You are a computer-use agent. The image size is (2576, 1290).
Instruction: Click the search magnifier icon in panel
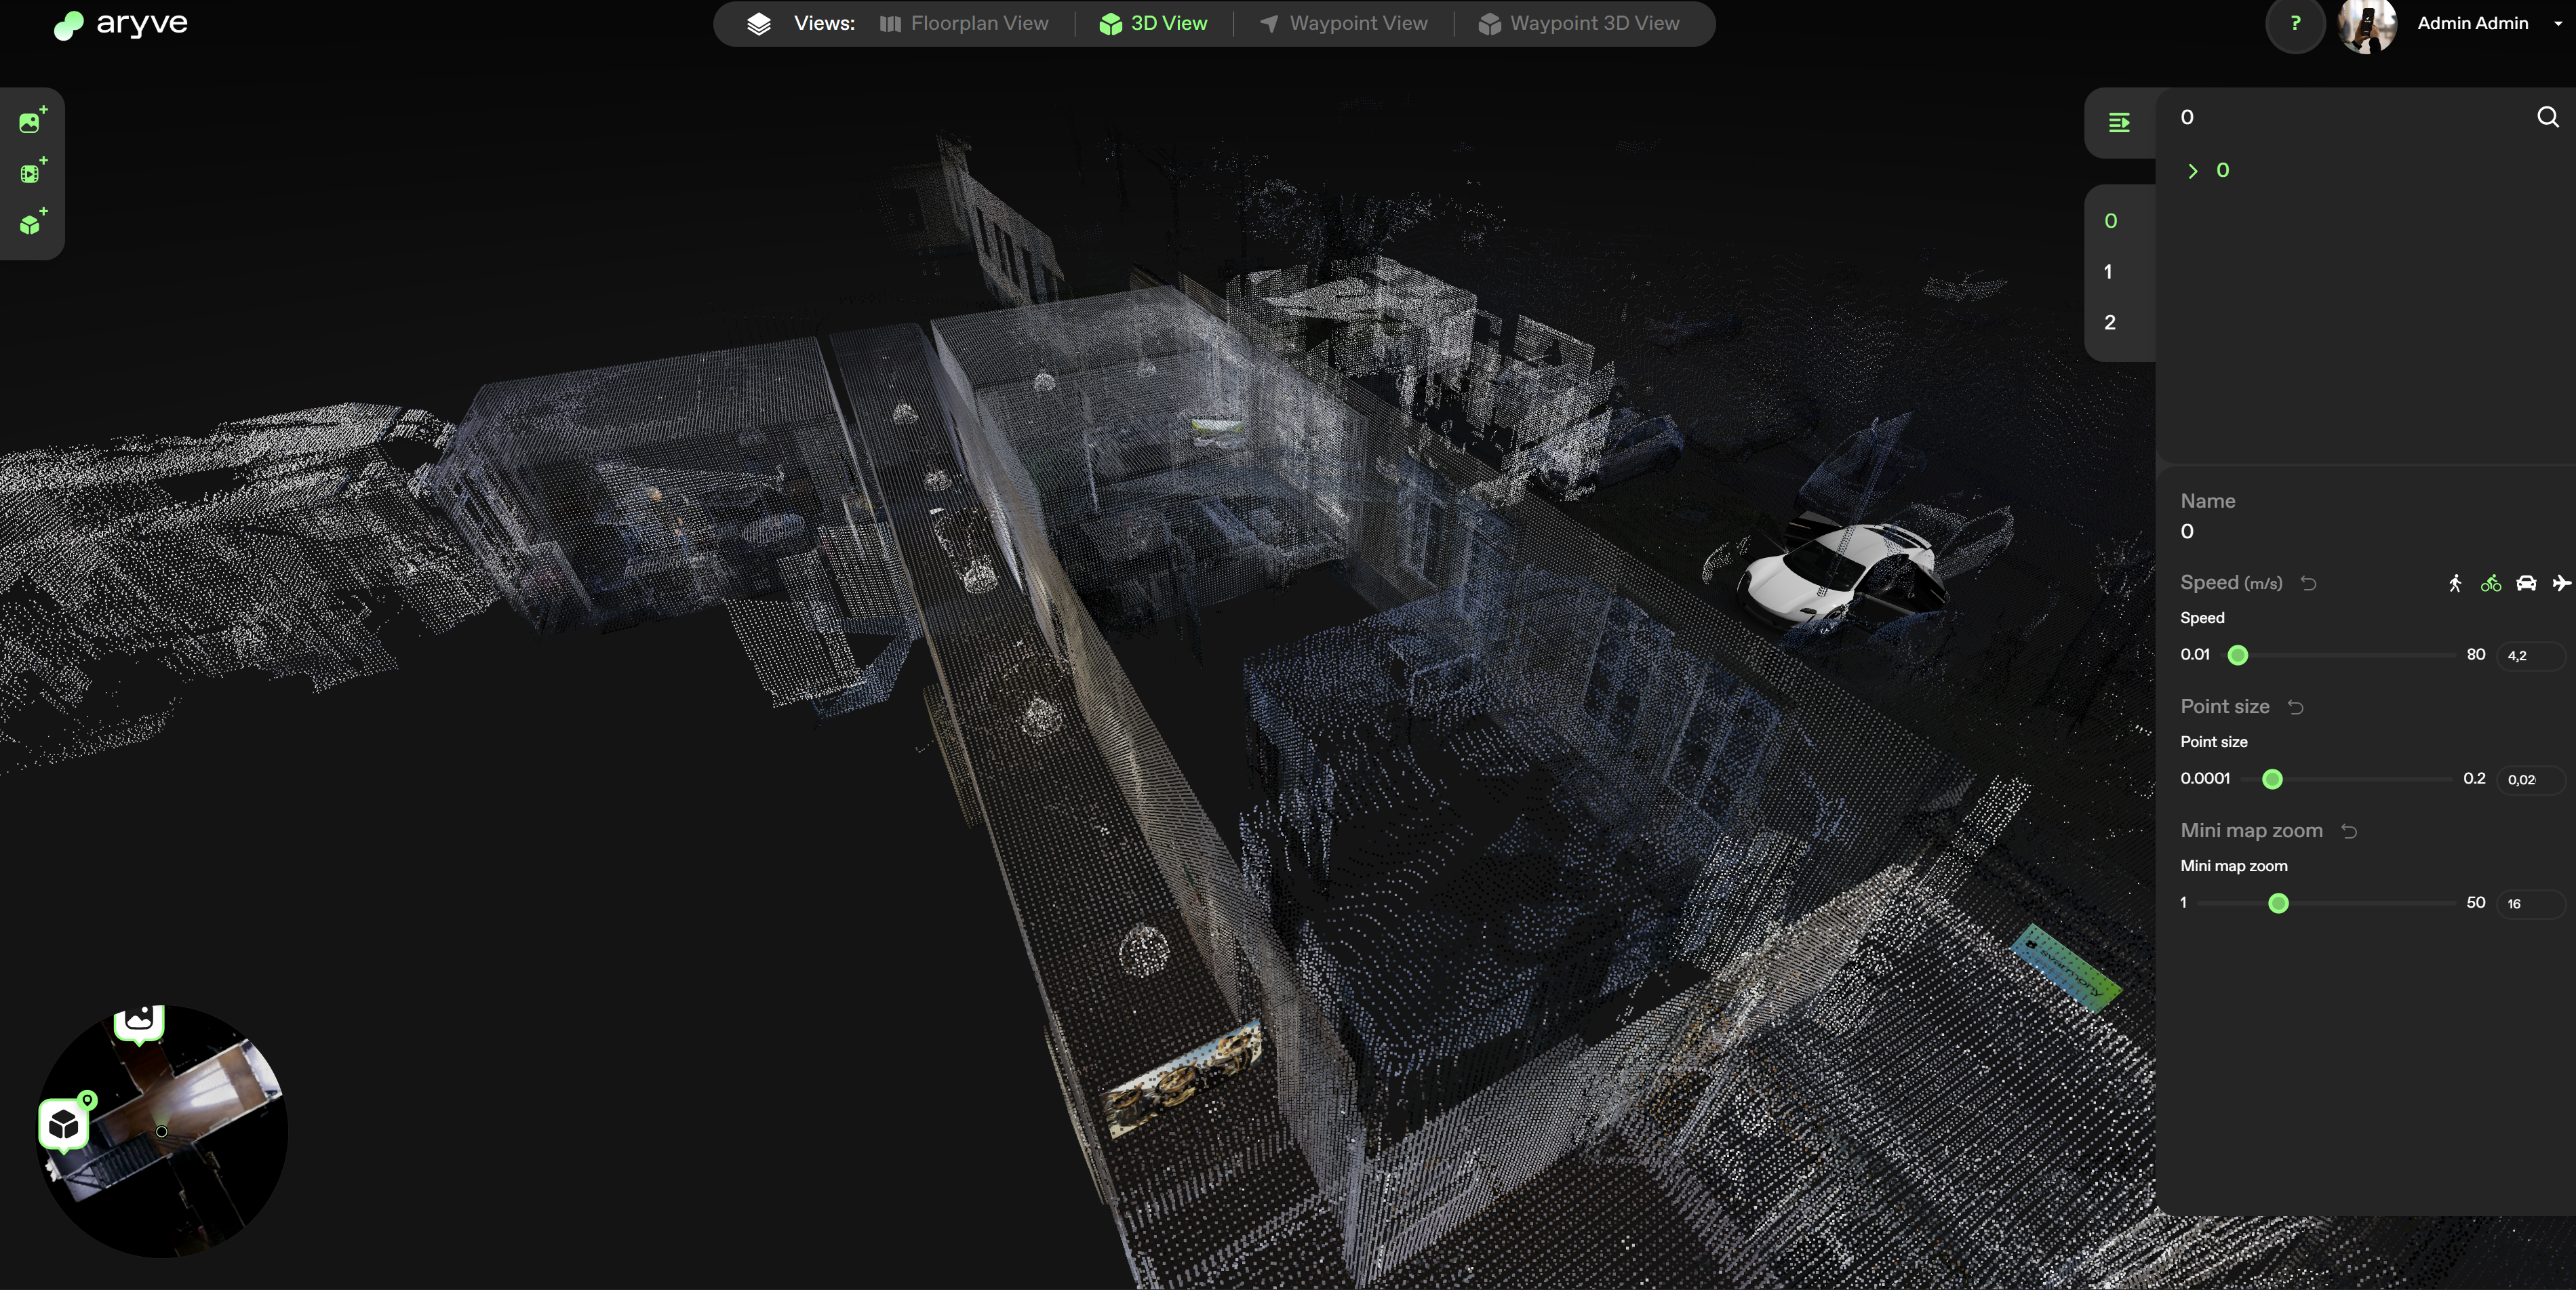(x=2547, y=118)
